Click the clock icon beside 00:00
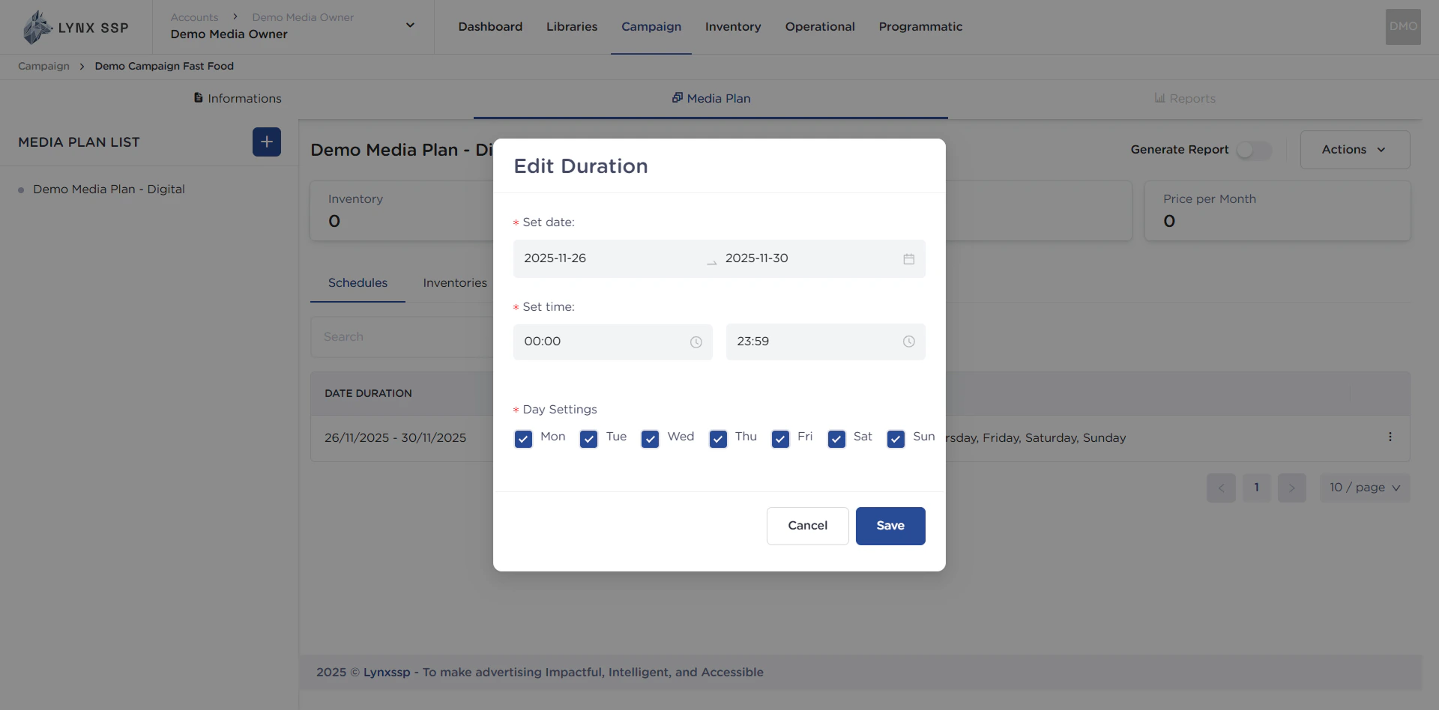Viewport: 1439px width, 710px height. pos(696,342)
